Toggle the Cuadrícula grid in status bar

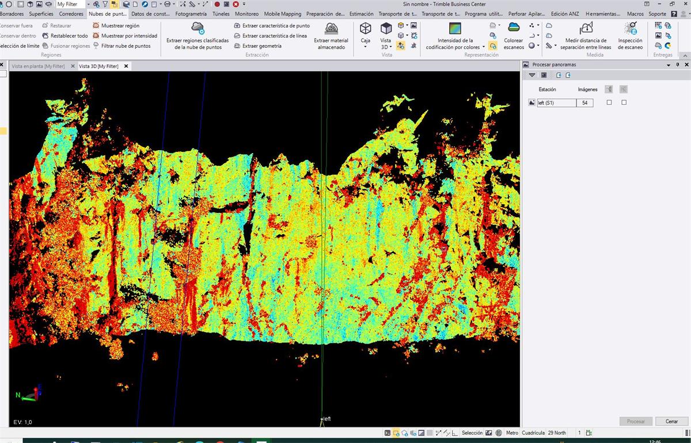(x=533, y=433)
